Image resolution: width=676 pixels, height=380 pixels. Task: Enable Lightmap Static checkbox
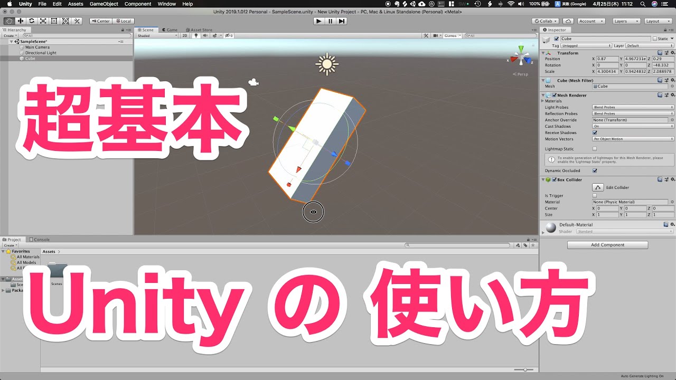tap(595, 149)
